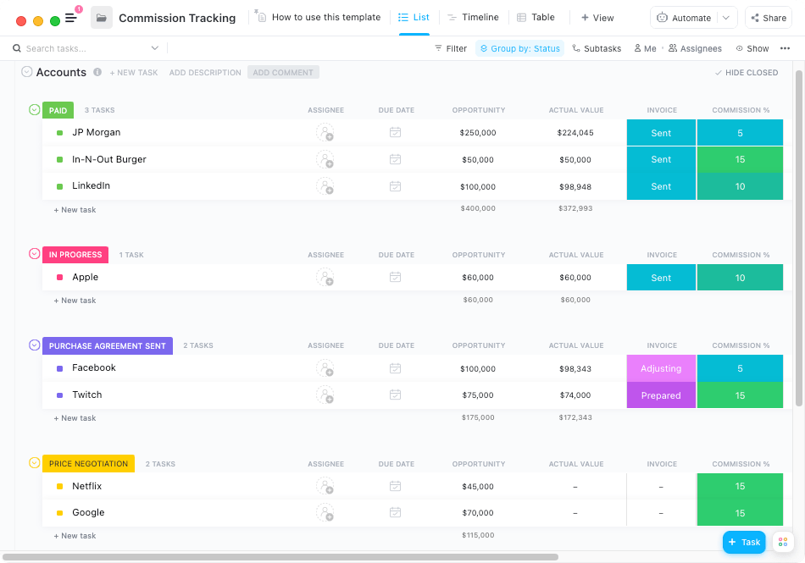This screenshot has width=805, height=563.
Task: Switch to the Table tab
Action: tap(536, 17)
